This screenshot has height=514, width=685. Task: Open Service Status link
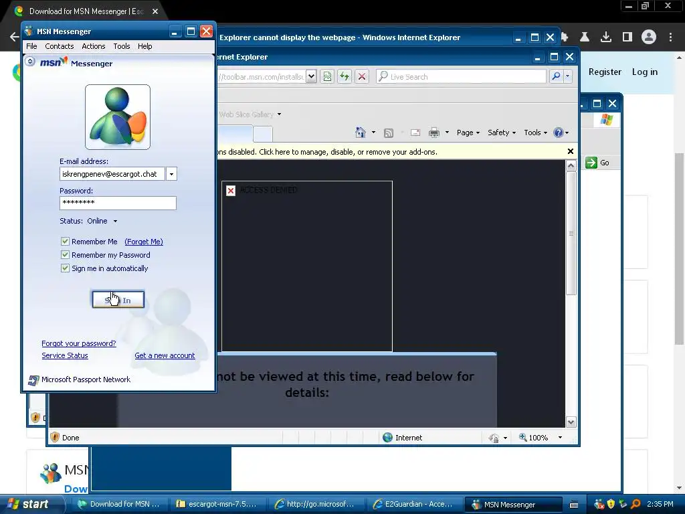65,356
